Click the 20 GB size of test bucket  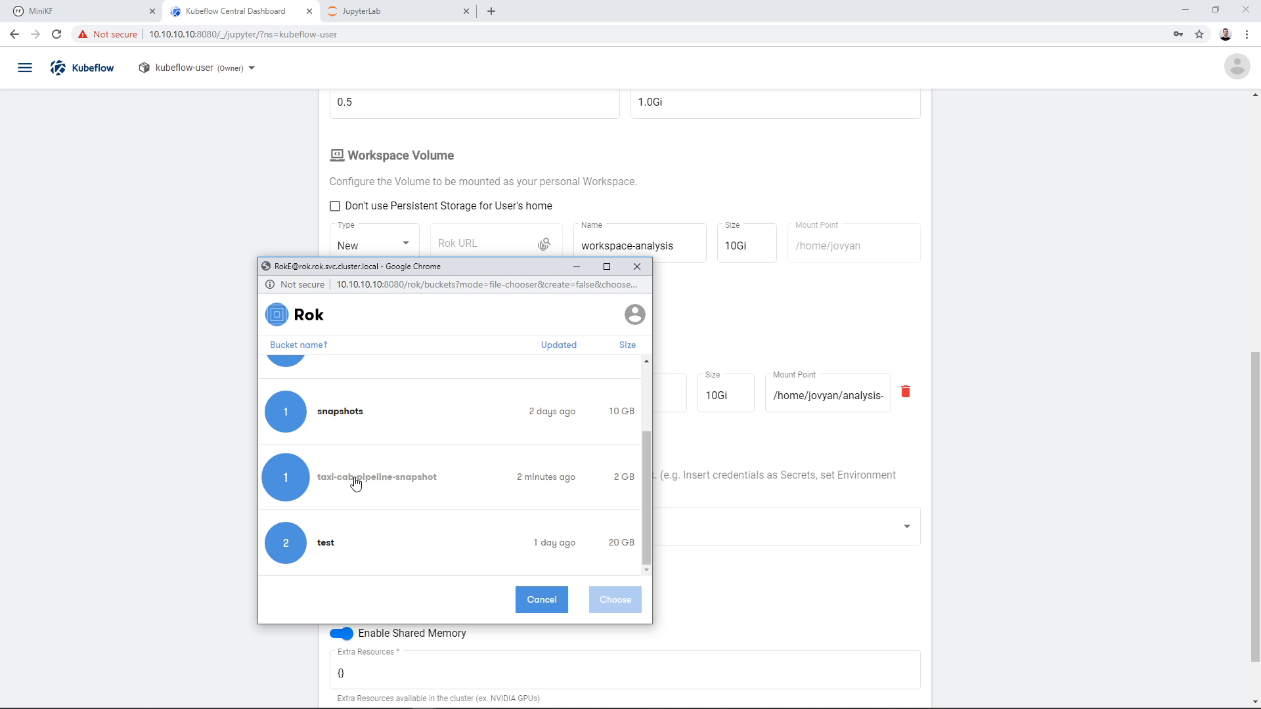[621, 542]
